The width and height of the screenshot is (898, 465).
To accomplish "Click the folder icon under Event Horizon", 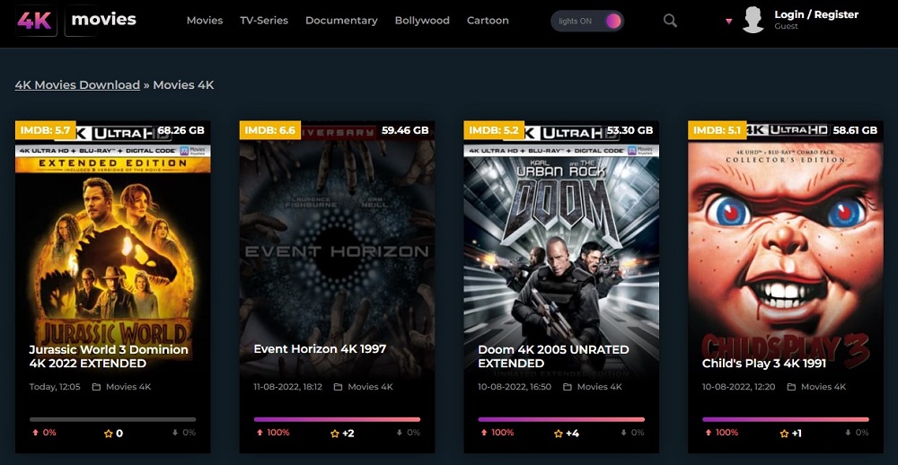I will pos(338,387).
